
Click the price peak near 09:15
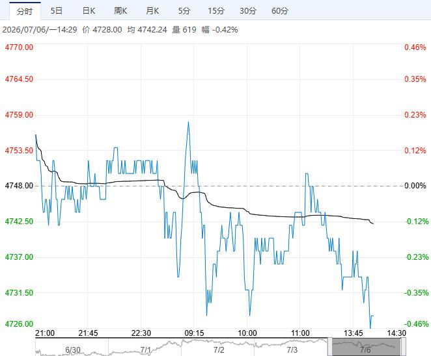pyautogui.click(x=188, y=122)
